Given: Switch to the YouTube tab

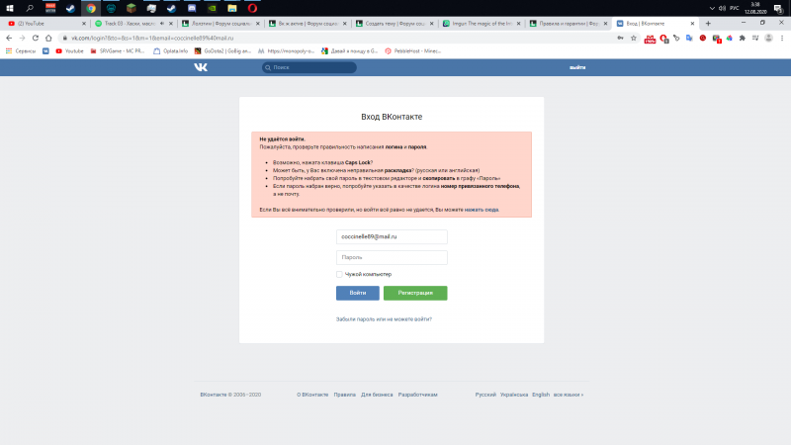Looking at the screenshot, I should 40,23.
